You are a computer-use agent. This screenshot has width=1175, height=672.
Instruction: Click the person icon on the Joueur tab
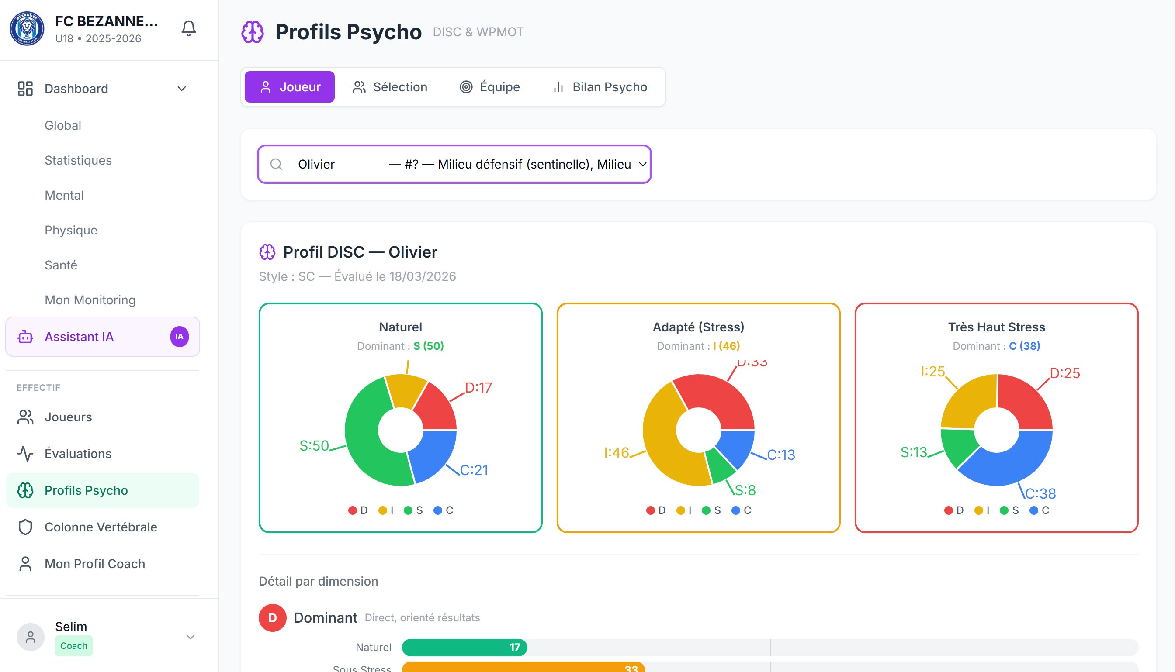point(266,87)
